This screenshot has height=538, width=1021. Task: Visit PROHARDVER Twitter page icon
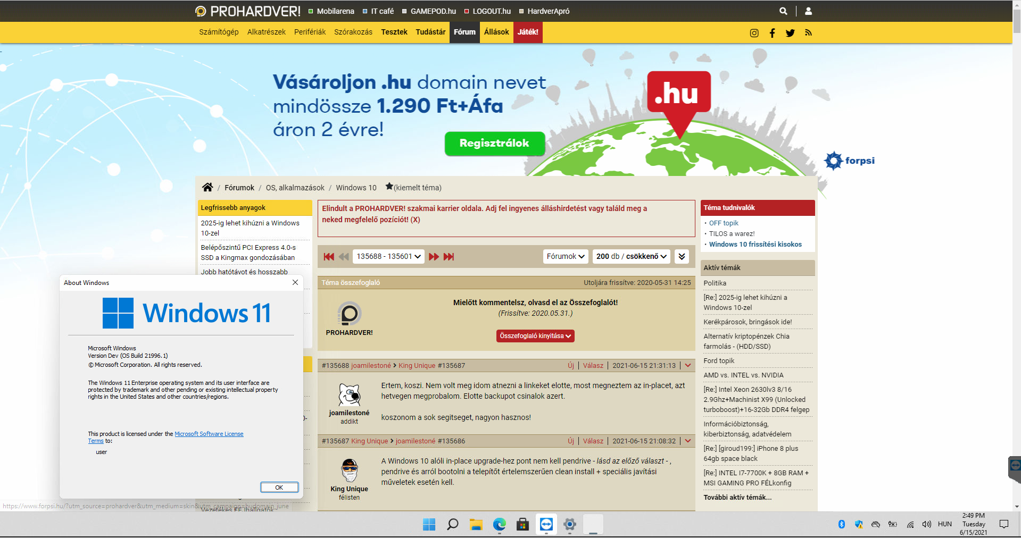point(790,33)
